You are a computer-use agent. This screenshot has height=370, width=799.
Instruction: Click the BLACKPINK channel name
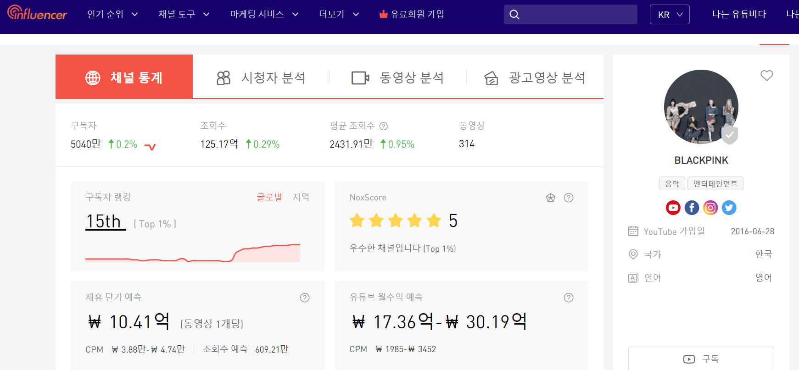[x=701, y=160]
